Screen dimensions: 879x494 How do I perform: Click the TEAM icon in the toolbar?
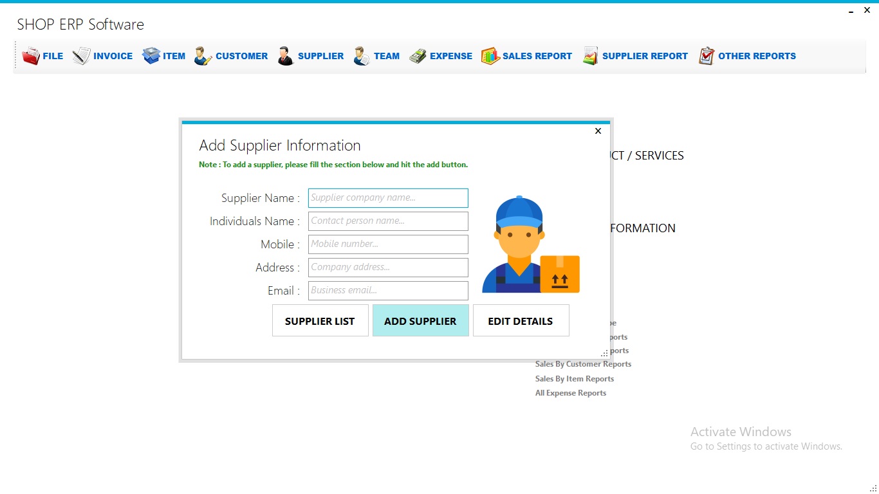(362, 56)
